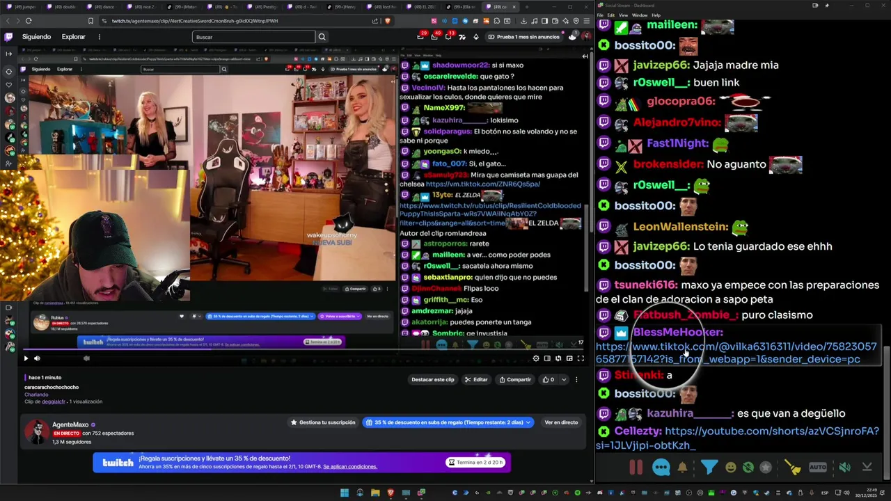The height and width of the screenshot is (501, 891).
Task: Click the smiley emoji icon in Social Stream
Action: point(730,468)
